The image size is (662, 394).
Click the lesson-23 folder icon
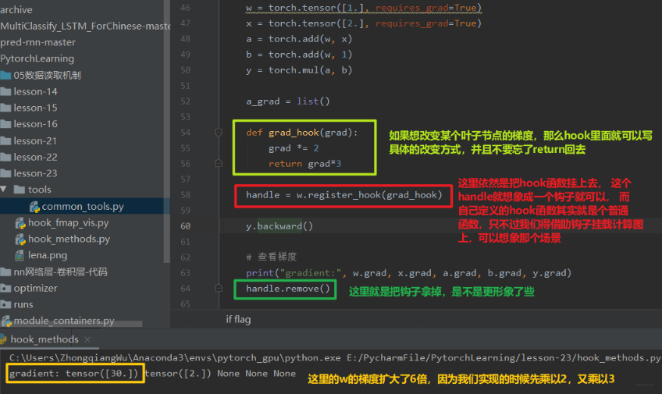5,173
